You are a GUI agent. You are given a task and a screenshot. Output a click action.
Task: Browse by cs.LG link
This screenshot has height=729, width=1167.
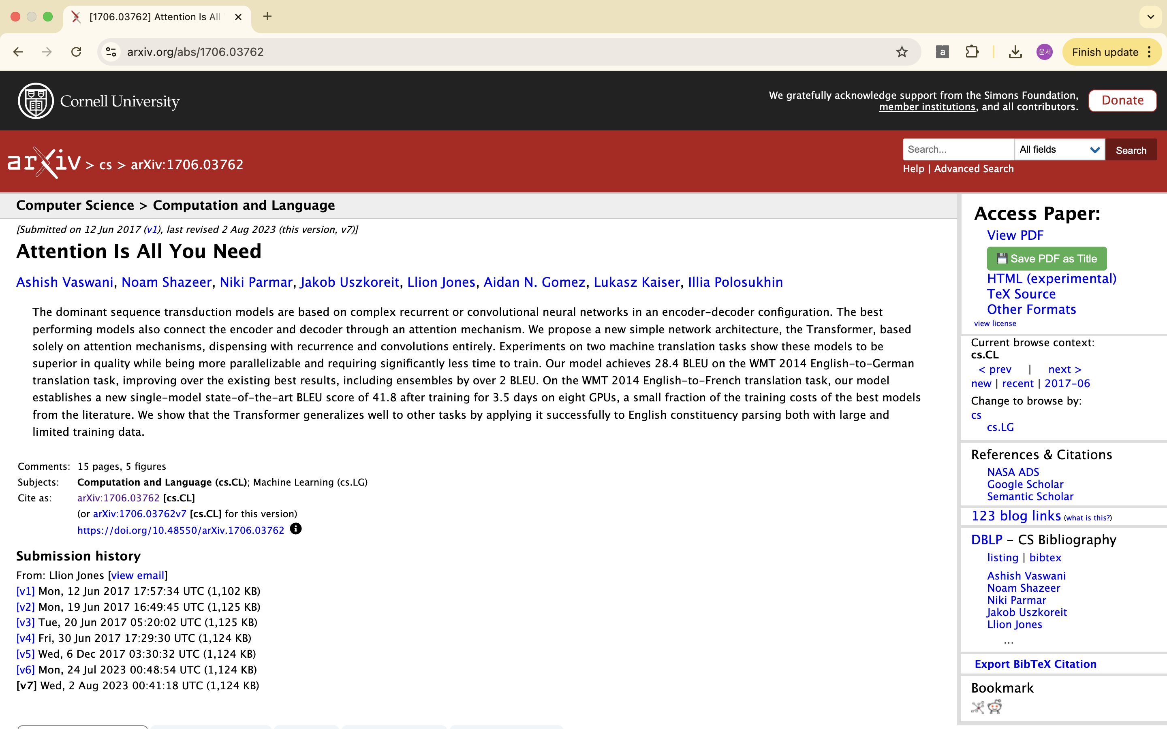(x=1000, y=427)
